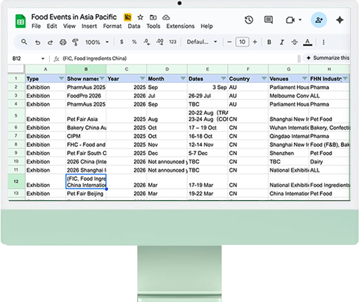Open the Extensions menu
The height and width of the screenshot is (302, 360).
[x=181, y=26]
